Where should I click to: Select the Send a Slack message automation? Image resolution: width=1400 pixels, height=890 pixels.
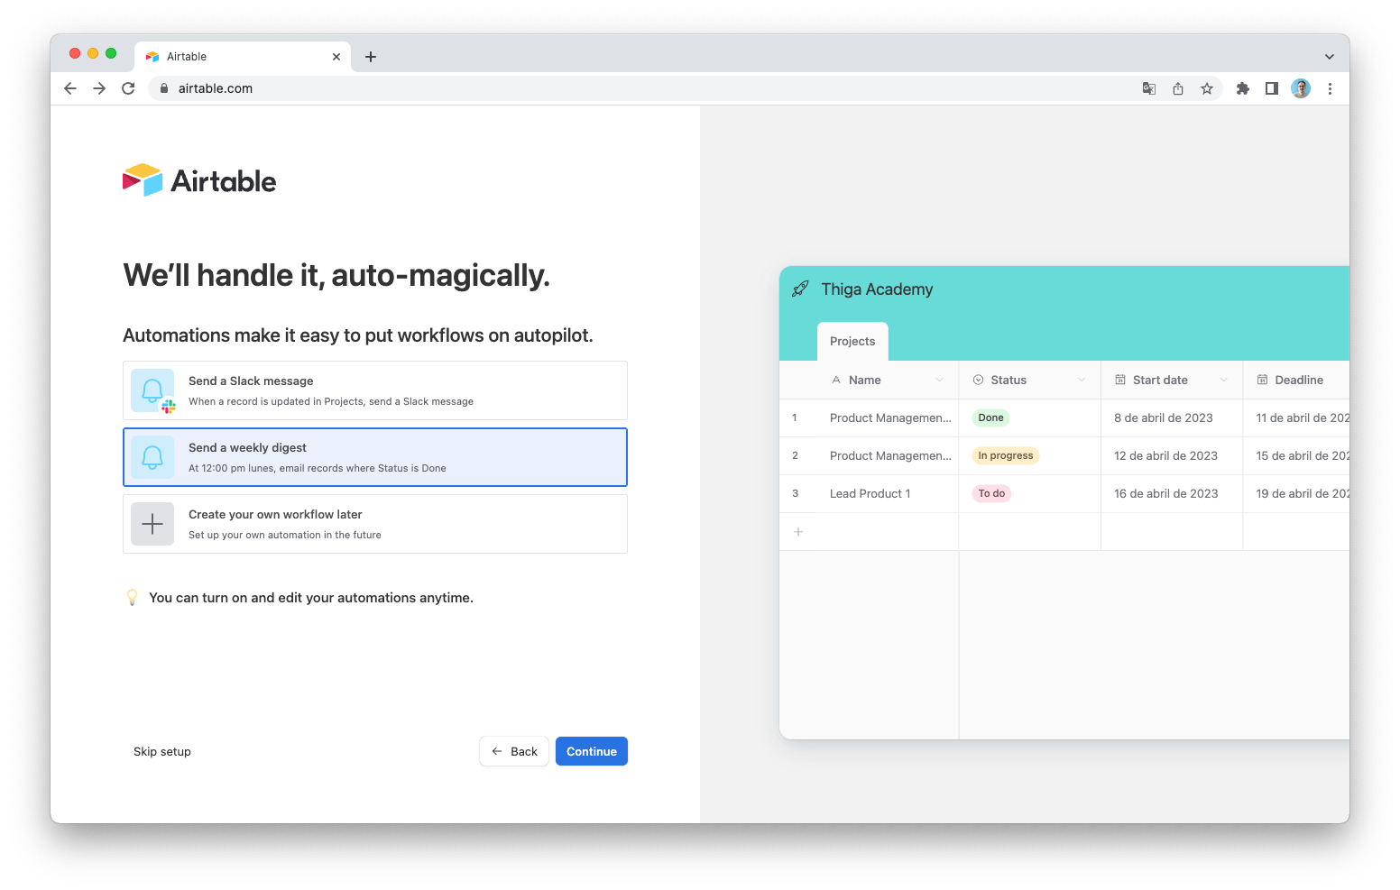tap(374, 390)
